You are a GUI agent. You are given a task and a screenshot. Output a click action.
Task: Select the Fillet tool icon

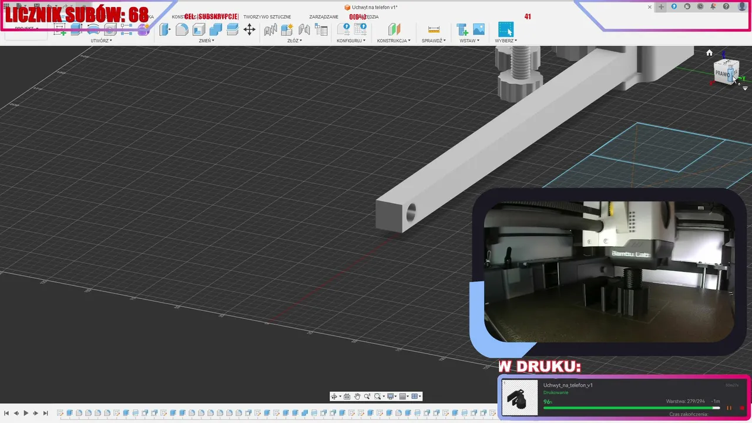click(x=182, y=29)
